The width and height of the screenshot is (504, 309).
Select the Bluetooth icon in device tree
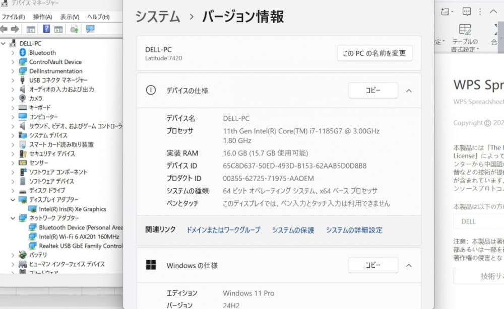[x=23, y=52]
